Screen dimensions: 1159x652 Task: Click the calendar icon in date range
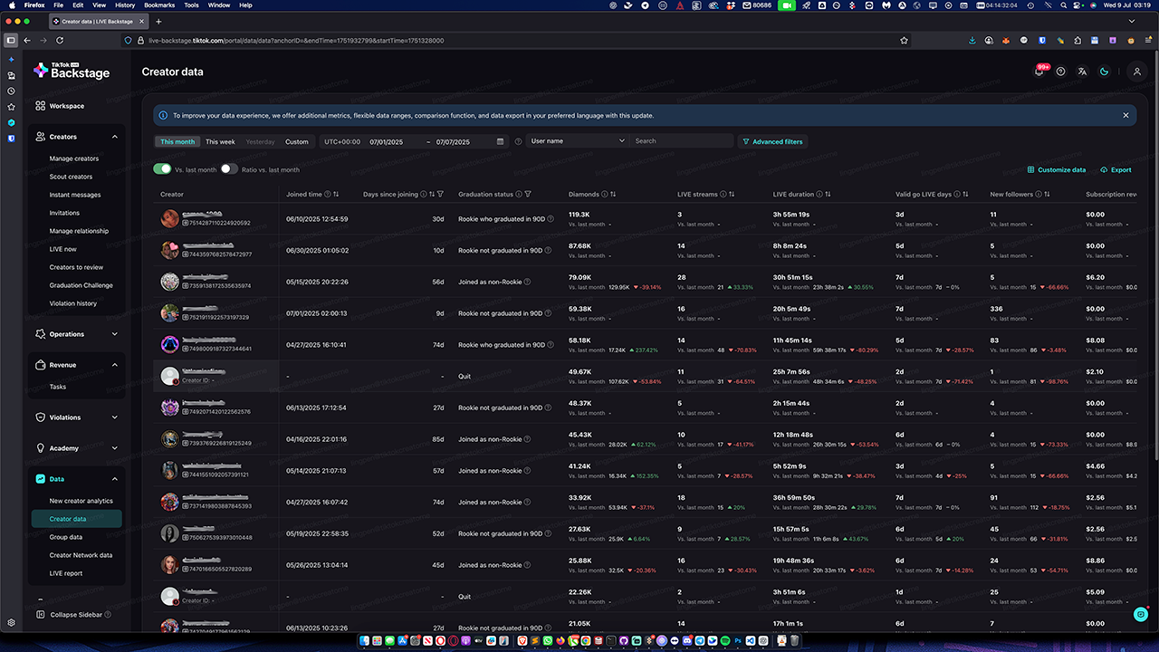coord(500,141)
